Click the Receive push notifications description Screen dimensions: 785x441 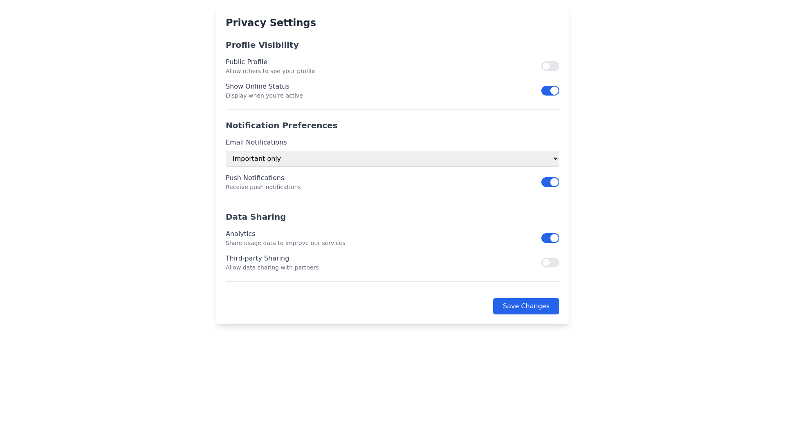click(263, 187)
